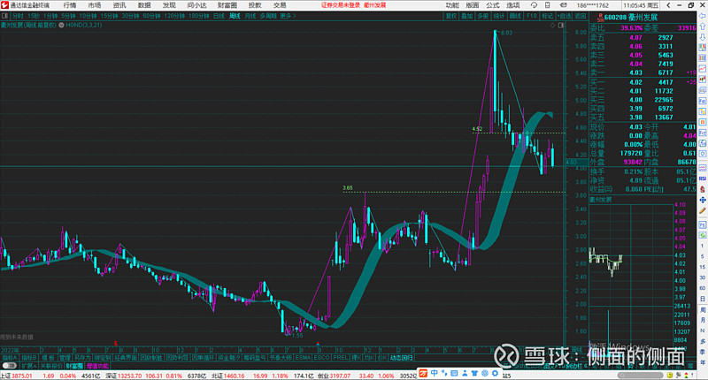The image size is (708, 380).
Task: Click the 证券交易未登录 login link
Action: (341, 5)
